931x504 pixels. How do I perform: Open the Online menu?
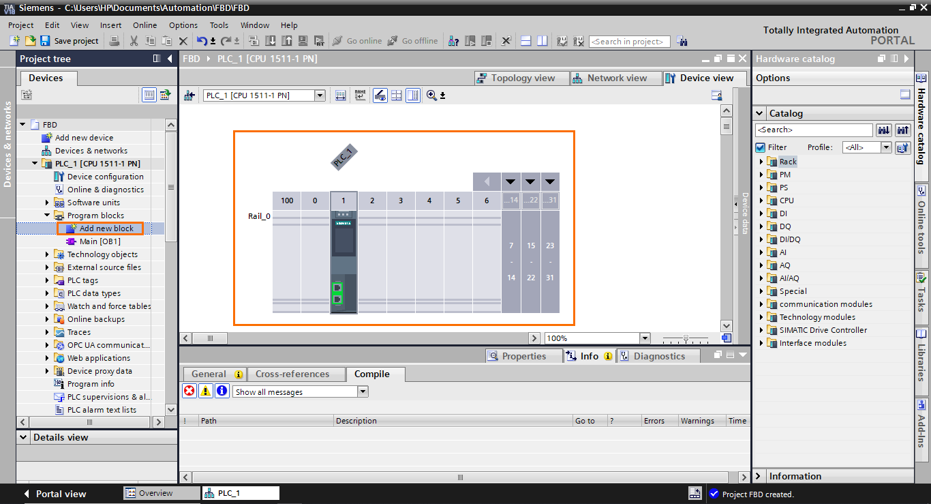coord(144,25)
